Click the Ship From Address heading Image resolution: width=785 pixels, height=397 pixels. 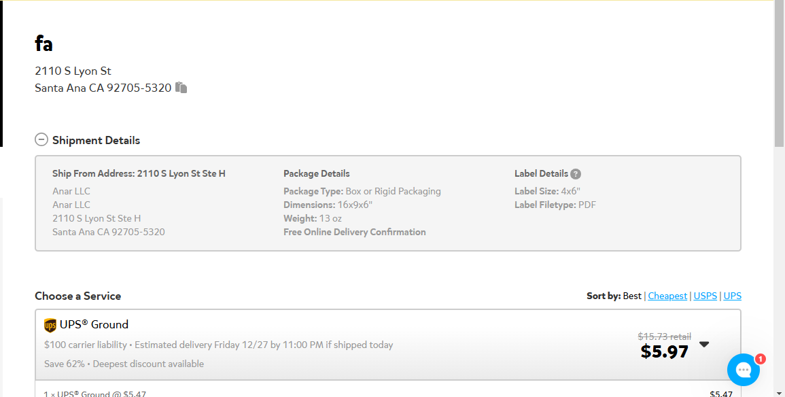click(139, 174)
